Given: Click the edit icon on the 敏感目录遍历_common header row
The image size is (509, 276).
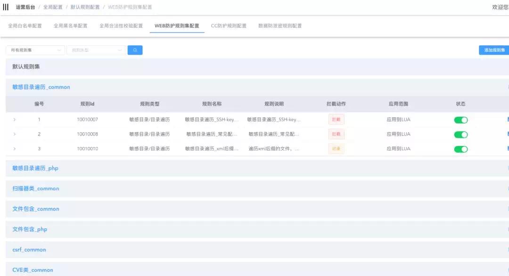Looking at the screenshot, I should pos(507,87).
